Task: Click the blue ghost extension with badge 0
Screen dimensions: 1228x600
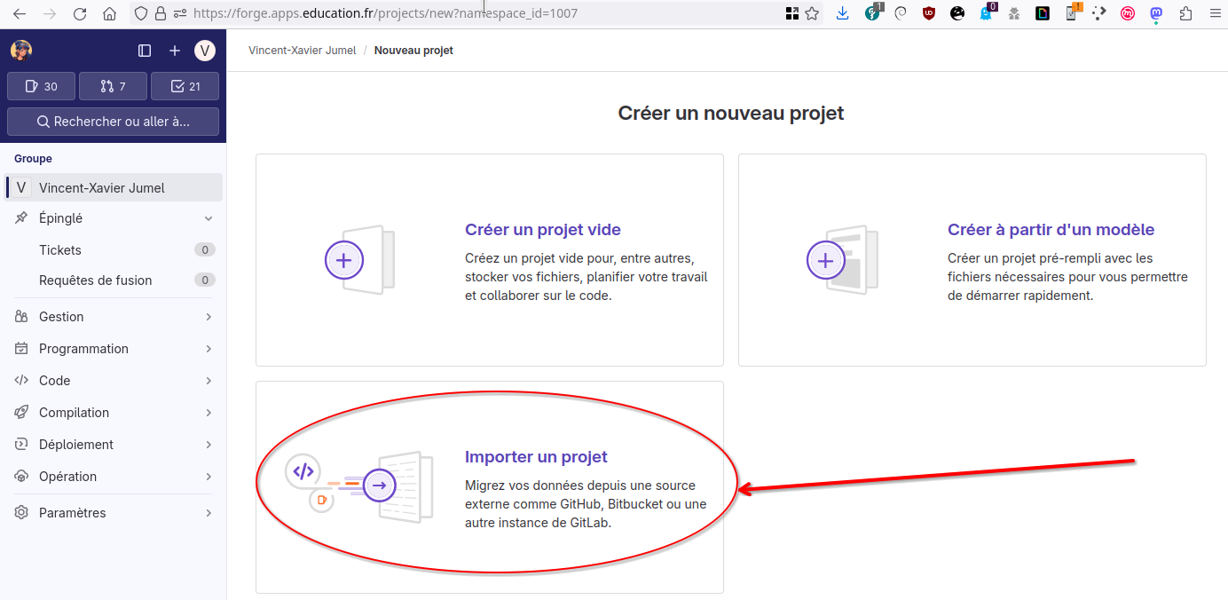Action: click(x=987, y=12)
